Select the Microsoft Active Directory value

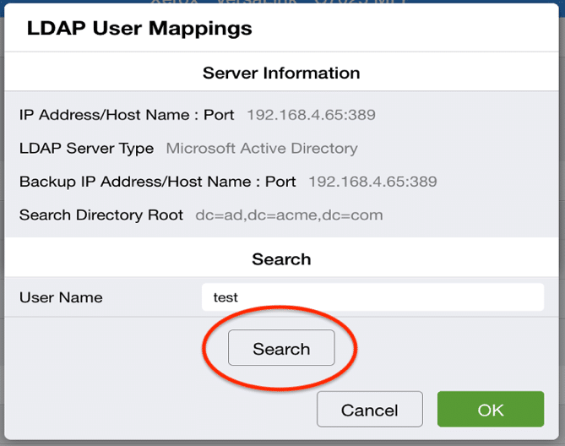tap(262, 149)
